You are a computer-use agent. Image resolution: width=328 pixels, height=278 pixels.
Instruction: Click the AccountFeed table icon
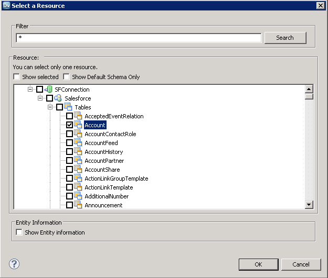[78, 143]
